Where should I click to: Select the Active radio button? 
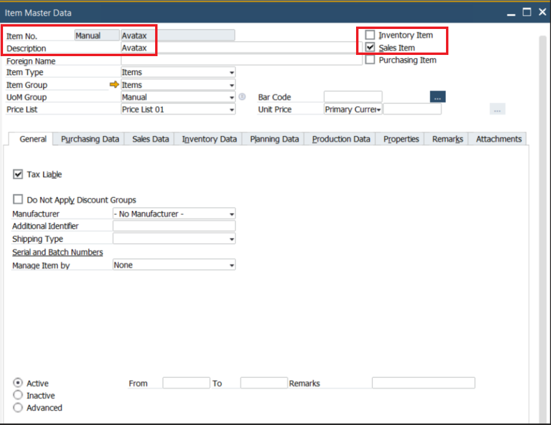(x=18, y=383)
